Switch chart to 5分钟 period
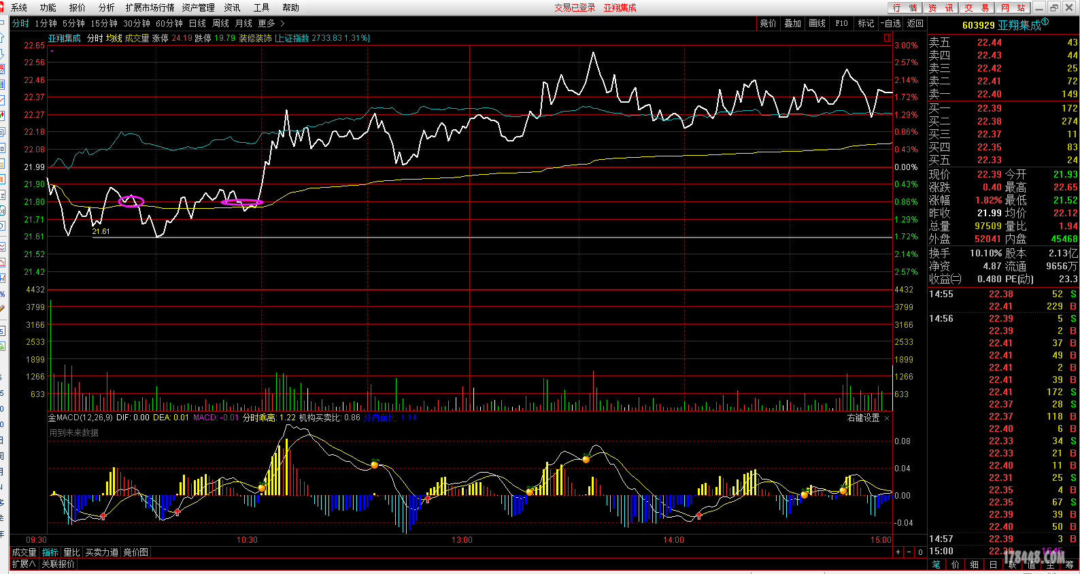1080x574 pixels. click(x=73, y=23)
